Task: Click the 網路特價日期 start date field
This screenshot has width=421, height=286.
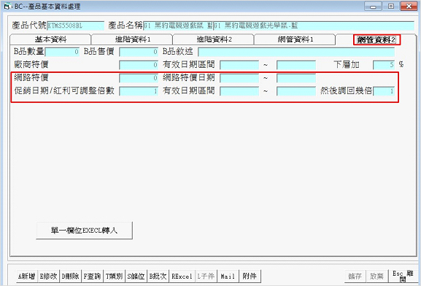Action: (239, 78)
